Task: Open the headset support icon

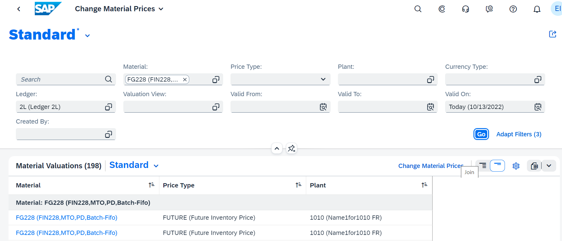Action: coord(466,9)
